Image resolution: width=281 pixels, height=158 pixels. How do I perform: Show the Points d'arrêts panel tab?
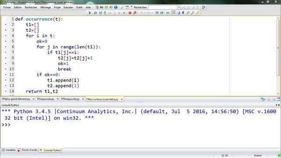pos(27,150)
